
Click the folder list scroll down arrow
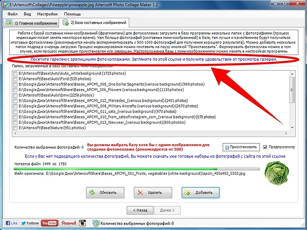coord(292,128)
